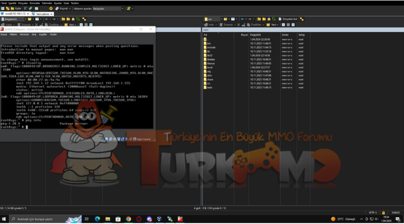Open the Yeni sekme tab
Image resolution: width=404 pixels, height=224 pixels.
(x=42, y=14)
